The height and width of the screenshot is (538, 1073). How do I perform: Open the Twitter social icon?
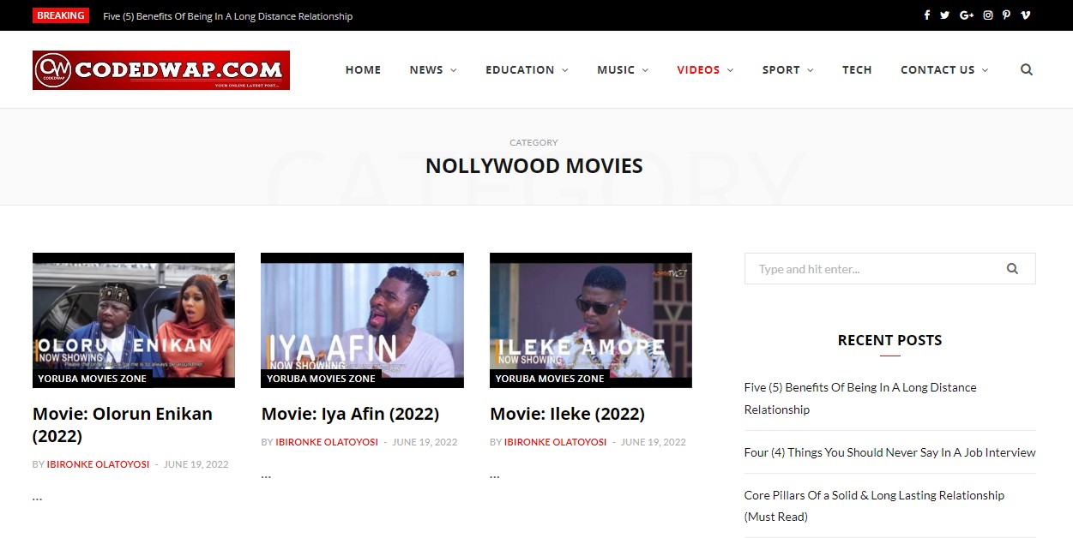(x=945, y=15)
